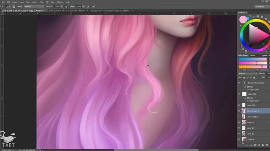Toggle Outer Glow under Layer 106
270x151 pixels.
tap(248, 101)
